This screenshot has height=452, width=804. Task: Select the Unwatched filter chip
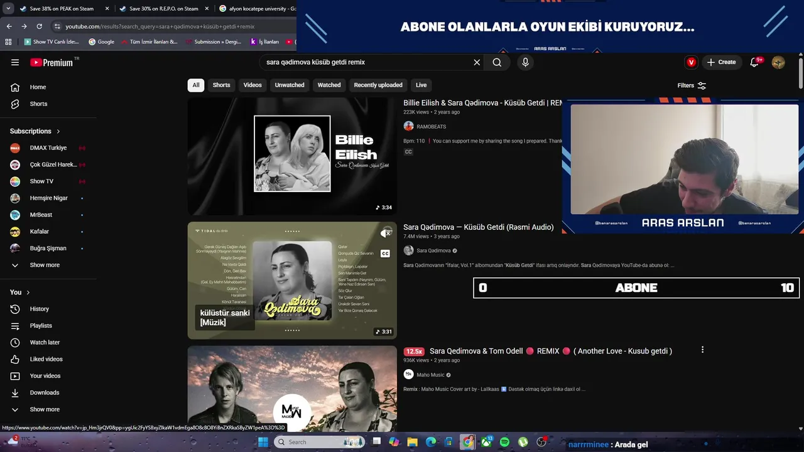(290, 85)
